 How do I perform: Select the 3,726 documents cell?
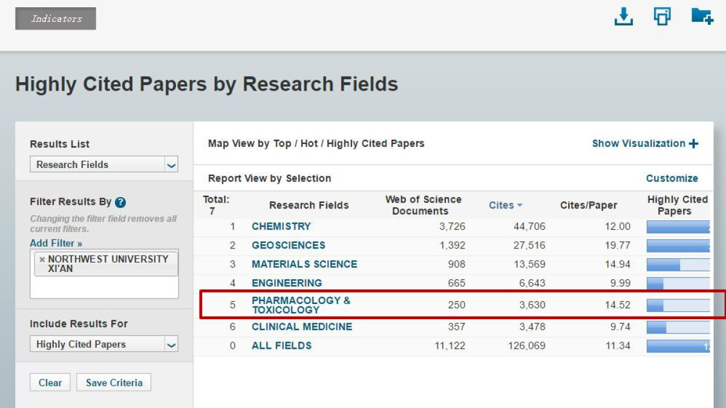(x=452, y=226)
